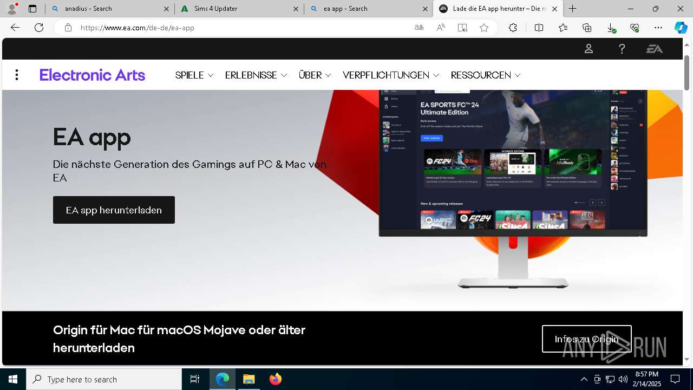693x390 pixels.
Task: Expand the ÜBER dropdown menu
Action: point(315,75)
